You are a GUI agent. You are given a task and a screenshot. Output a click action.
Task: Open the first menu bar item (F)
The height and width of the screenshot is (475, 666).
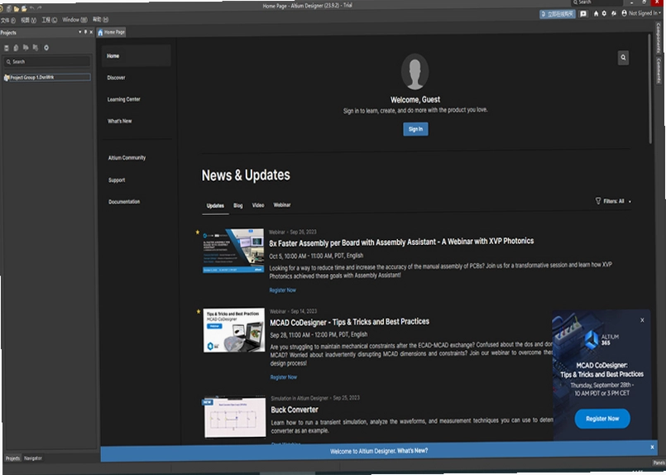point(7,21)
